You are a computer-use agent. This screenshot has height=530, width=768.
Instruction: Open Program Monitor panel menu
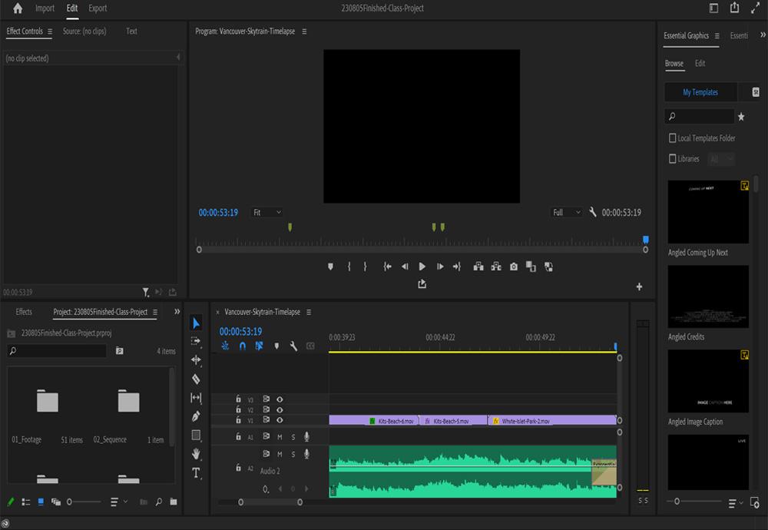click(x=304, y=31)
